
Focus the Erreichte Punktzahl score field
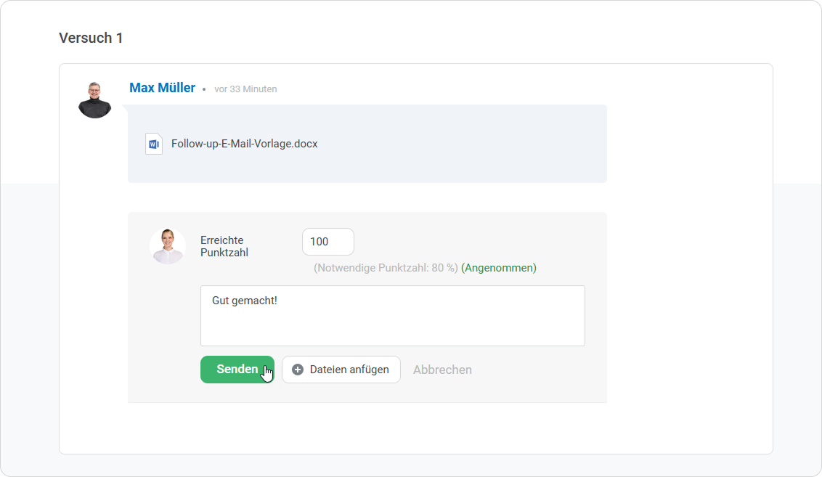(327, 242)
